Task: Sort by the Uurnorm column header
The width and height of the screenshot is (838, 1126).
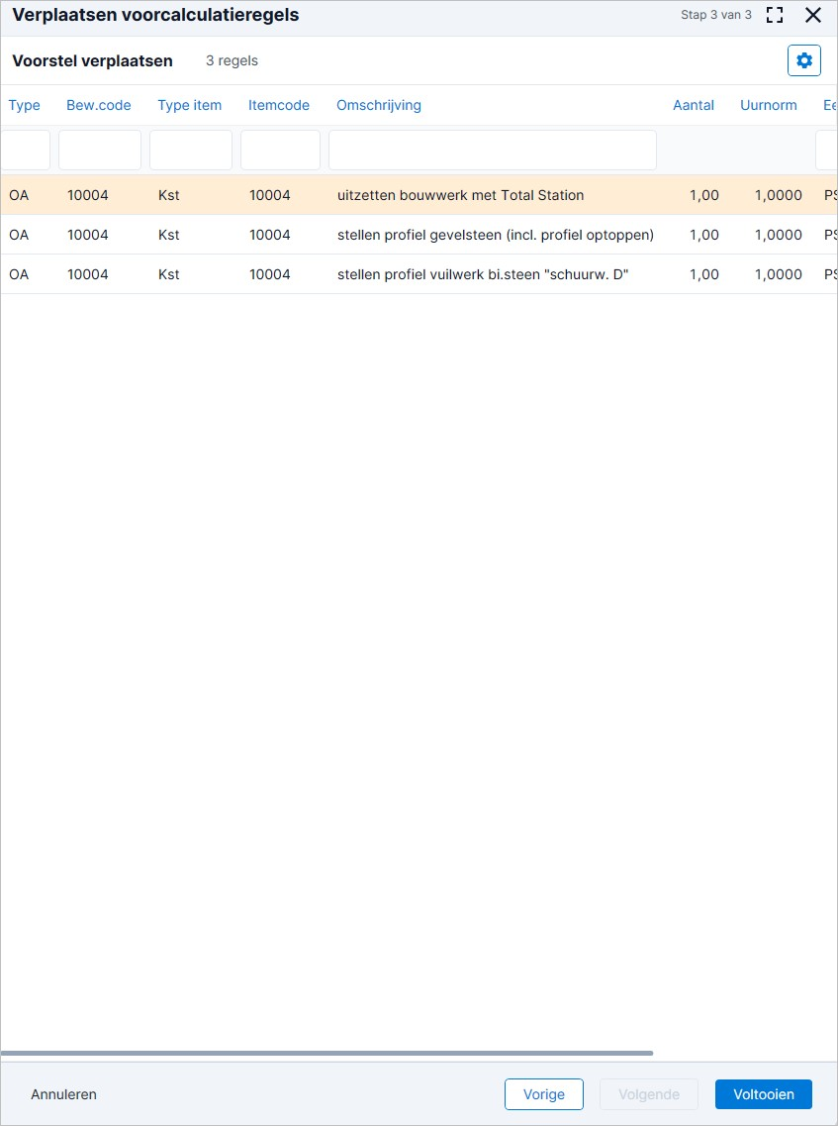Action: (769, 106)
